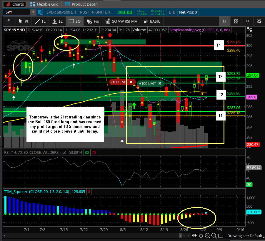This screenshot has height=241, width=265.
Task: Click the SPY 15 Y 1D timeframe label
Action: tap(14, 30)
